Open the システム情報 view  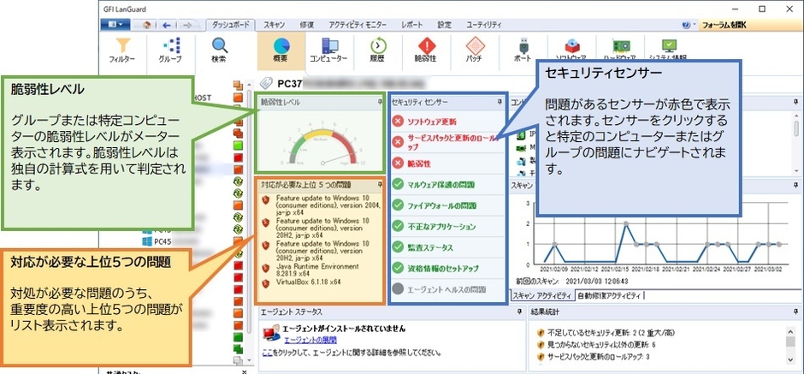[x=668, y=50]
